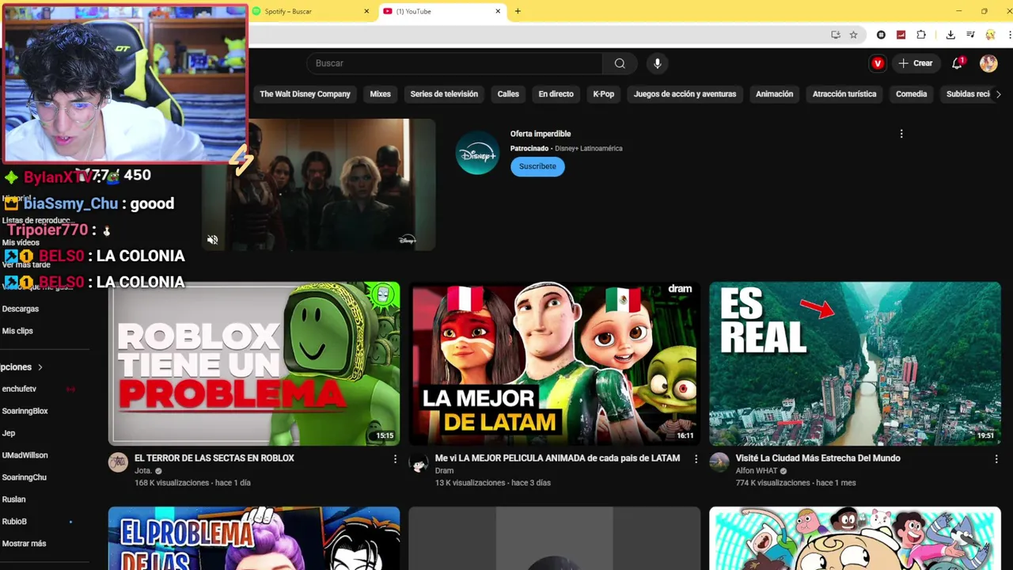Select Juegos de acción y aventuras chip

[685, 94]
